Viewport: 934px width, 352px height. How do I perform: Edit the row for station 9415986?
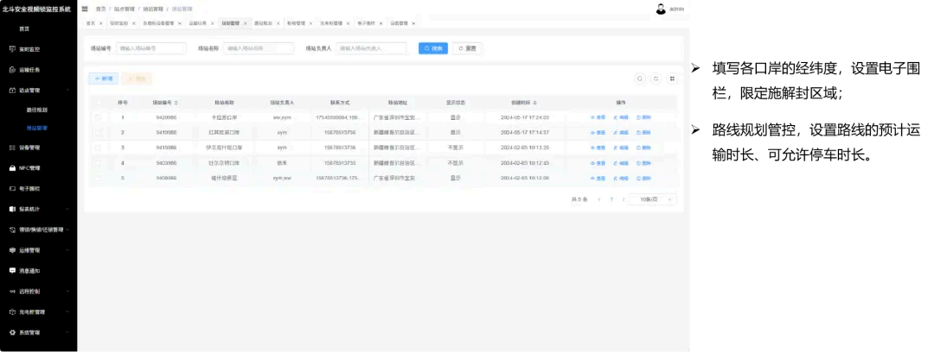pyautogui.click(x=621, y=148)
